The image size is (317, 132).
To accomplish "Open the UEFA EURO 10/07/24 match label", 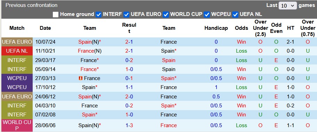I will 17,42.
